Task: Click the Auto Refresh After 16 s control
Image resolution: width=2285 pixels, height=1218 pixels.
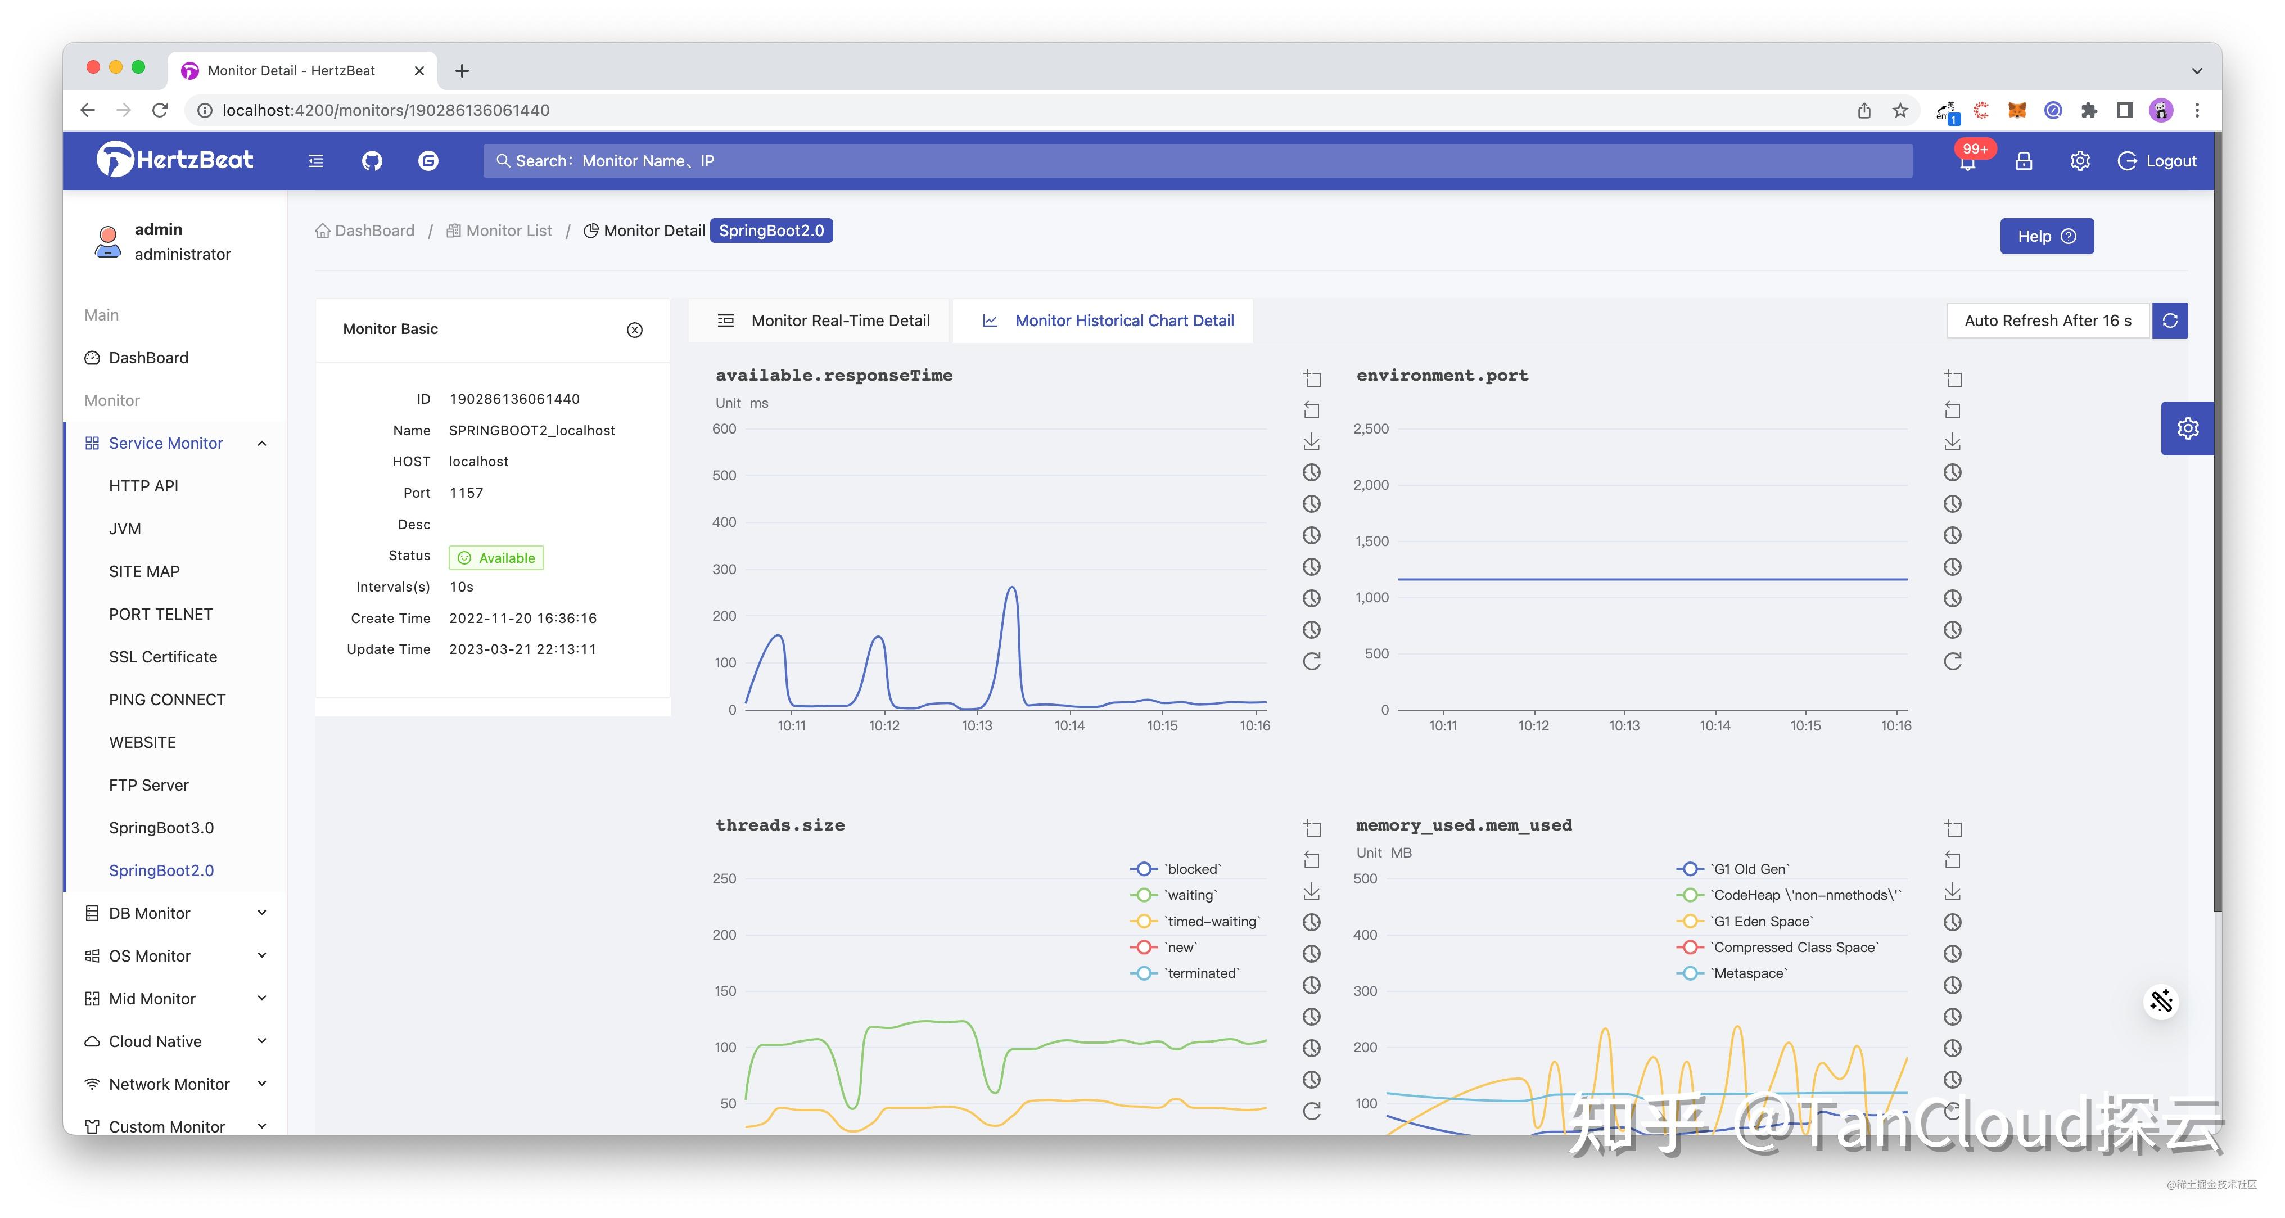Action: (2047, 321)
